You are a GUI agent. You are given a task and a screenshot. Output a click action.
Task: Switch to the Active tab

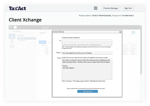(42, 42)
